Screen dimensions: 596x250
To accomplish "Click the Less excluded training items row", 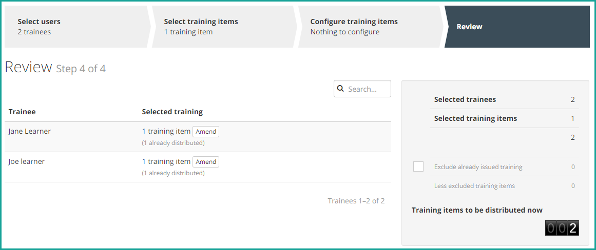I will (505, 186).
